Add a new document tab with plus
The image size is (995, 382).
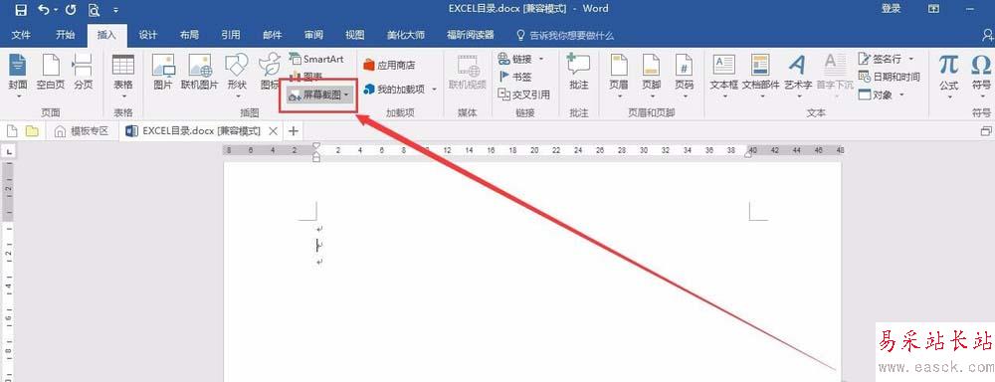tap(294, 131)
